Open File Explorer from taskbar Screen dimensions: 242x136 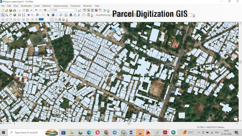coord(72,132)
